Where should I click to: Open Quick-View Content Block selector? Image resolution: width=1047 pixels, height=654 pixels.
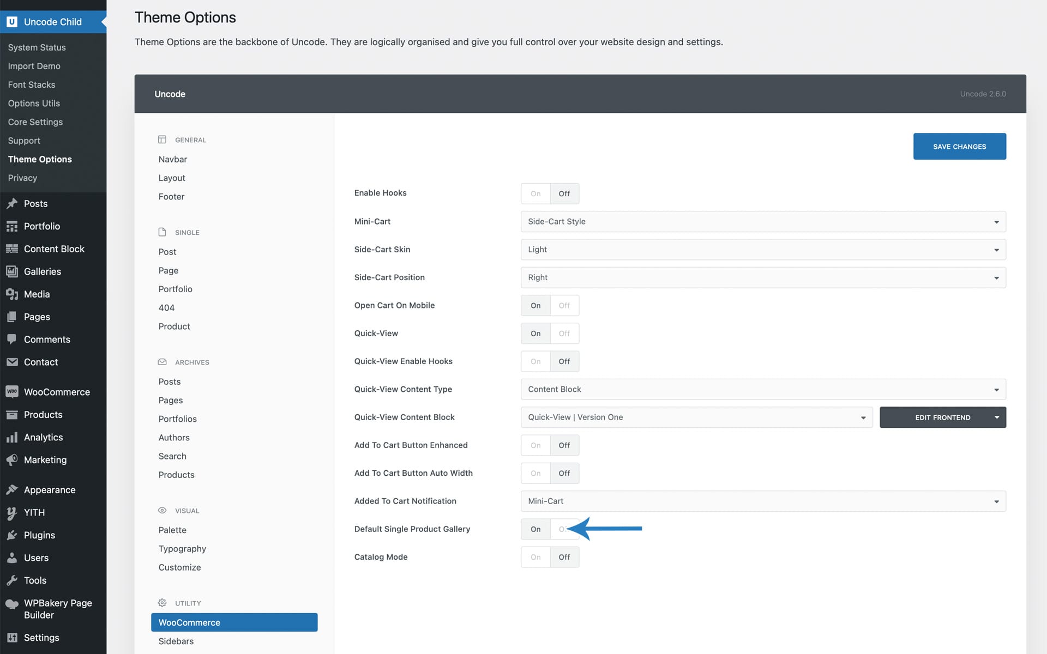(x=696, y=417)
